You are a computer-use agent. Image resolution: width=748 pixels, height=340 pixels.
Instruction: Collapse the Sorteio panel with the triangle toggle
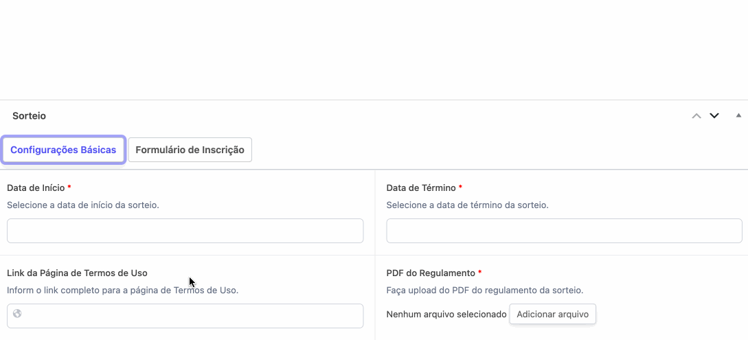pos(738,115)
